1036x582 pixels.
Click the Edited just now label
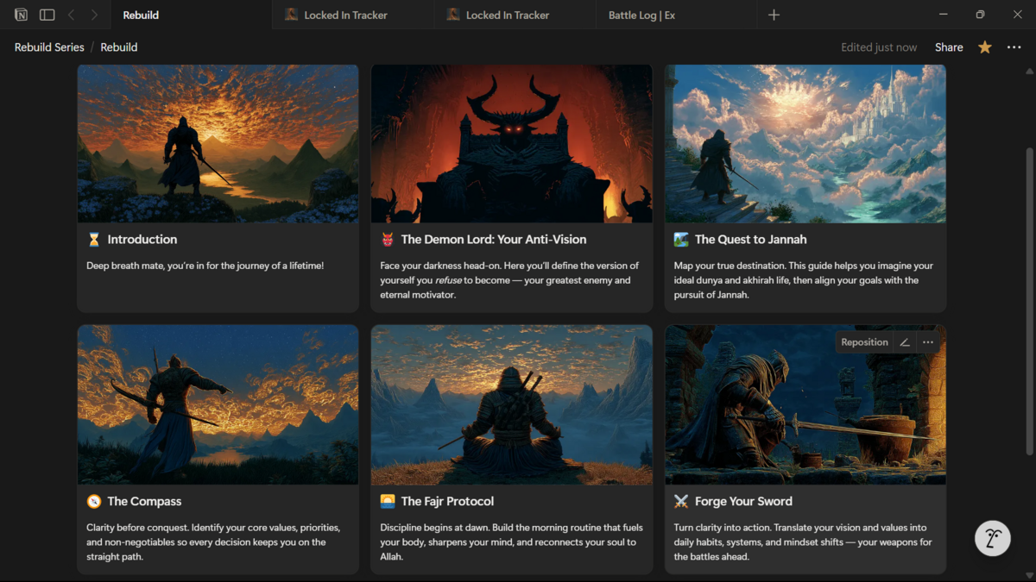click(x=879, y=47)
